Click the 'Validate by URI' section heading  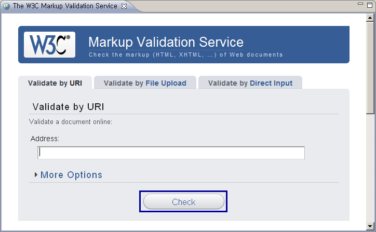(68, 107)
